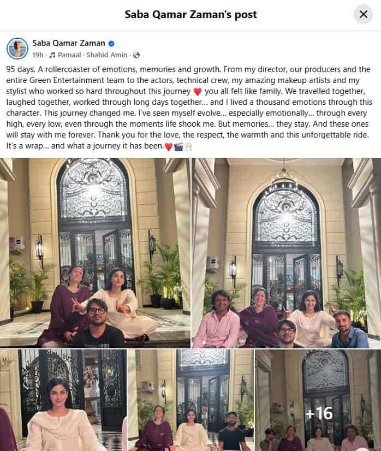Open the close-up photo of woman in white
This screenshot has height=451, width=381.
(x=63, y=400)
